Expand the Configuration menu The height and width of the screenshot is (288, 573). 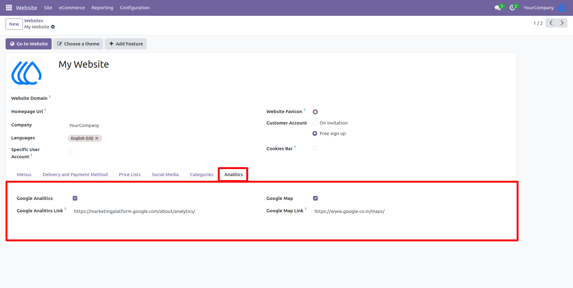(135, 8)
